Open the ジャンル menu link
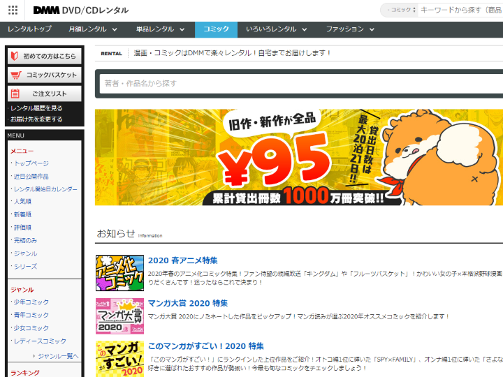 click(25, 253)
